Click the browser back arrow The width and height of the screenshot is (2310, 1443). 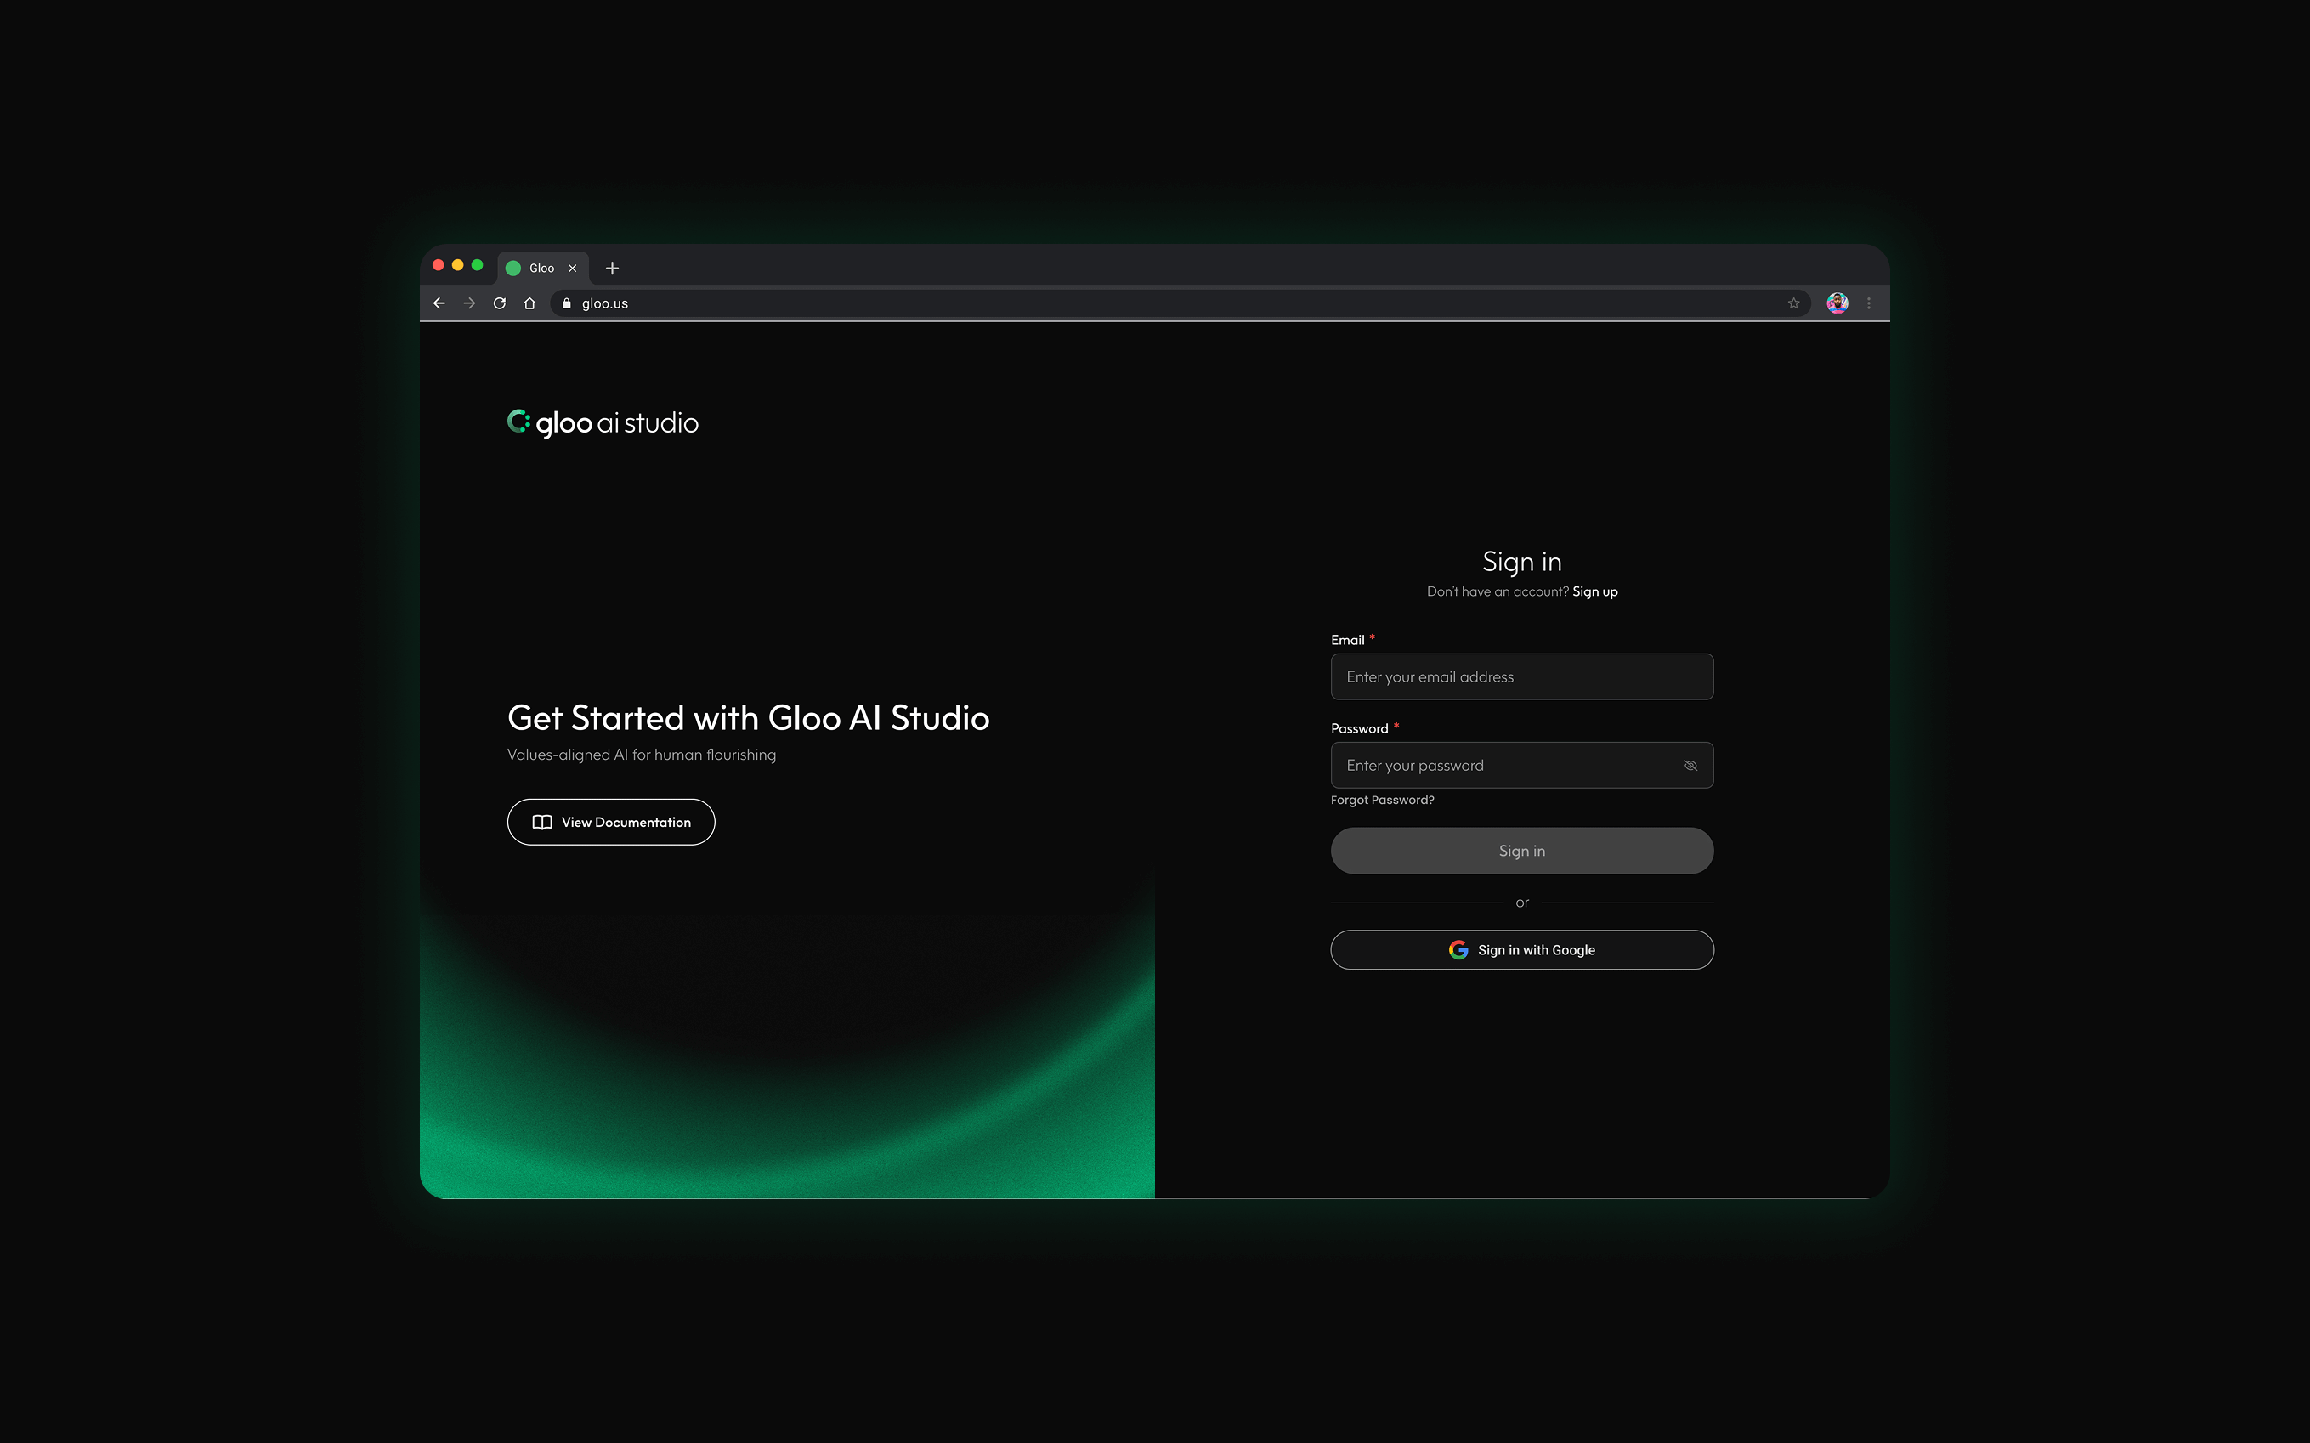(439, 303)
